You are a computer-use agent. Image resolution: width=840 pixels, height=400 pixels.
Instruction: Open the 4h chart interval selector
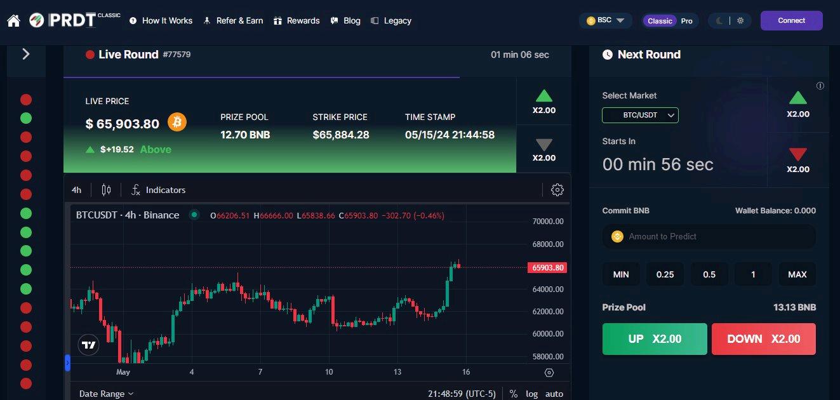click(77, 190)
